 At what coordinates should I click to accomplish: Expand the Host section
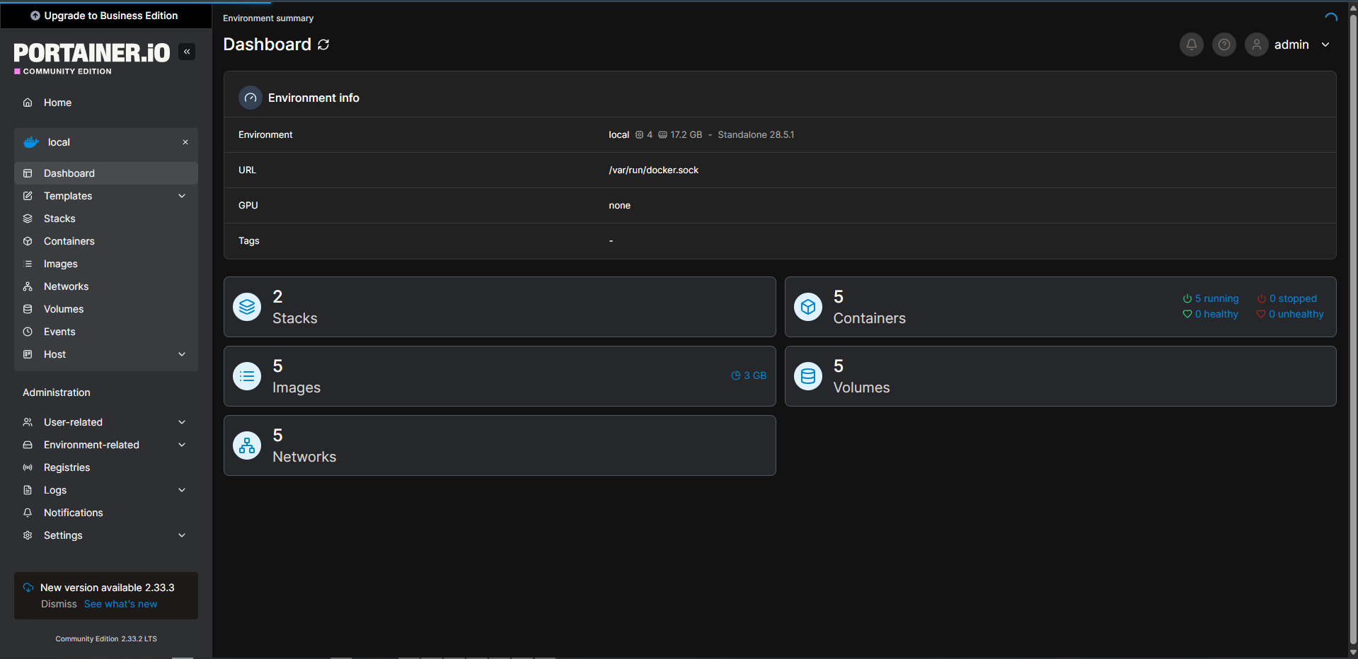(x=182, y=354)
